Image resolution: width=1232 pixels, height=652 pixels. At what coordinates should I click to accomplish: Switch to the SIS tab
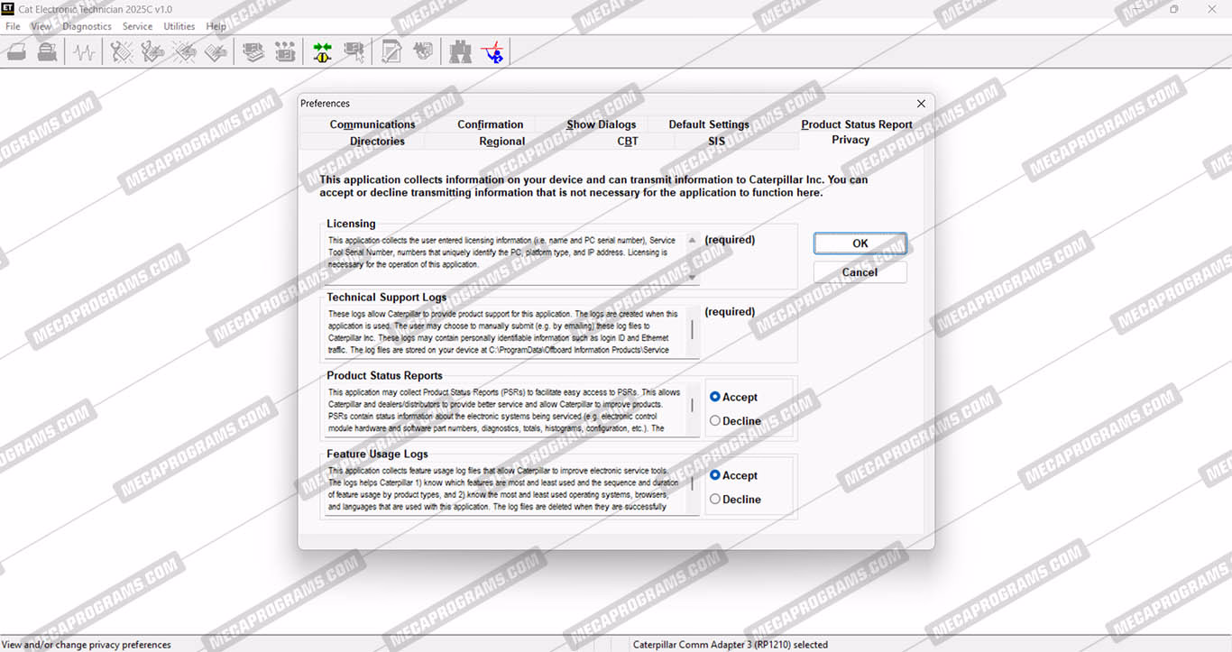[716, 142]
